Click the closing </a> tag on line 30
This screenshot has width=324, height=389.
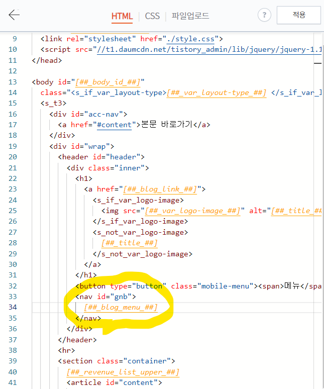[93, 264]
